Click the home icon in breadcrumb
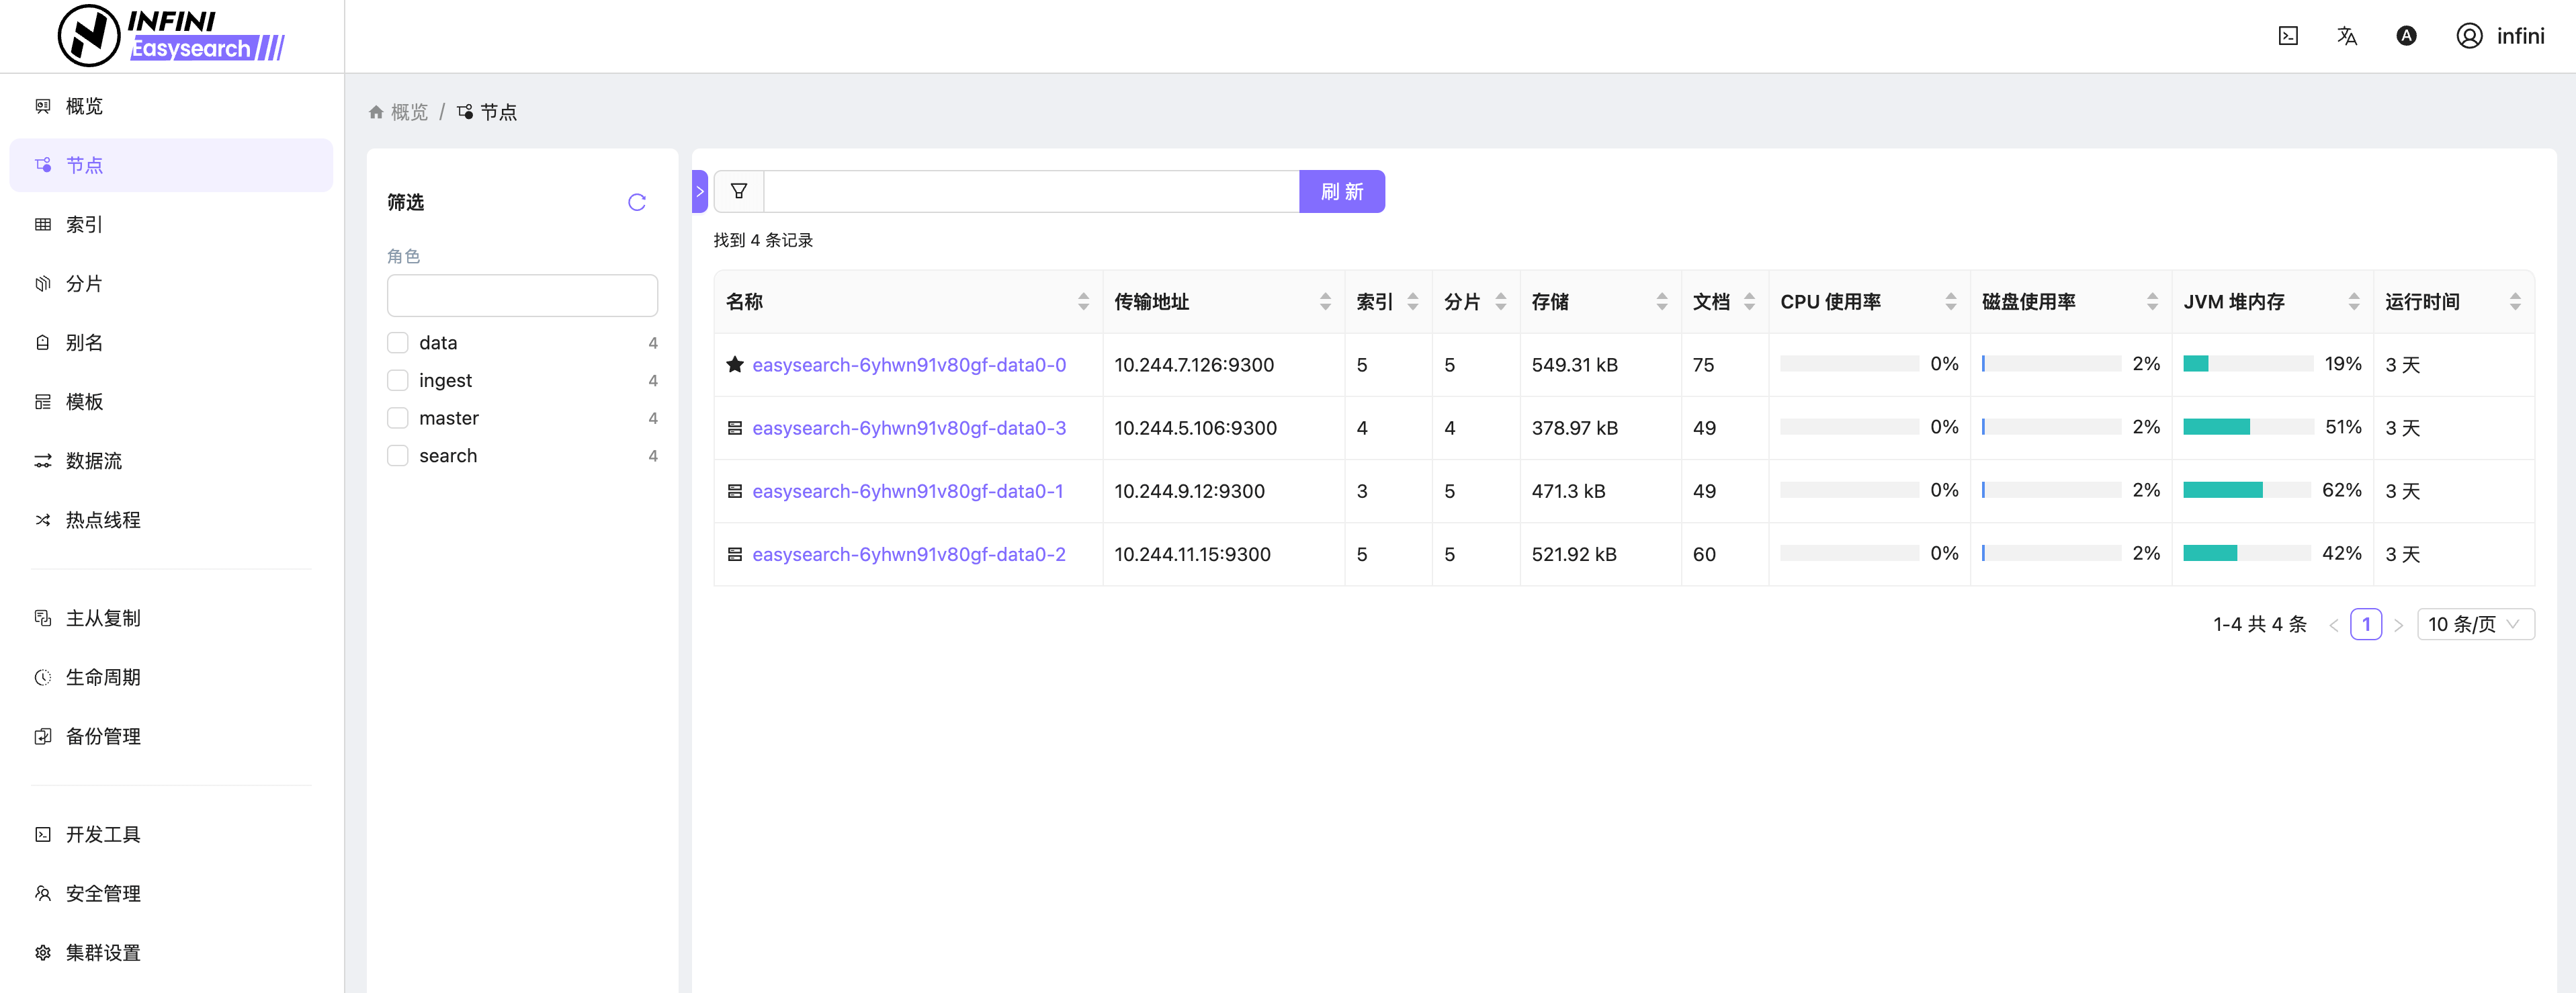 point(376,112)
